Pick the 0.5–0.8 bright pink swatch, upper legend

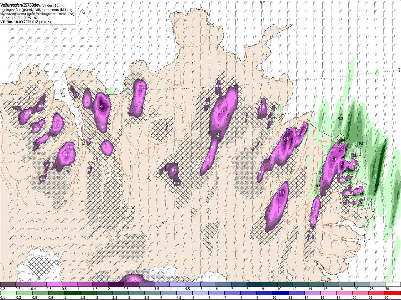[x=54, y=284]
